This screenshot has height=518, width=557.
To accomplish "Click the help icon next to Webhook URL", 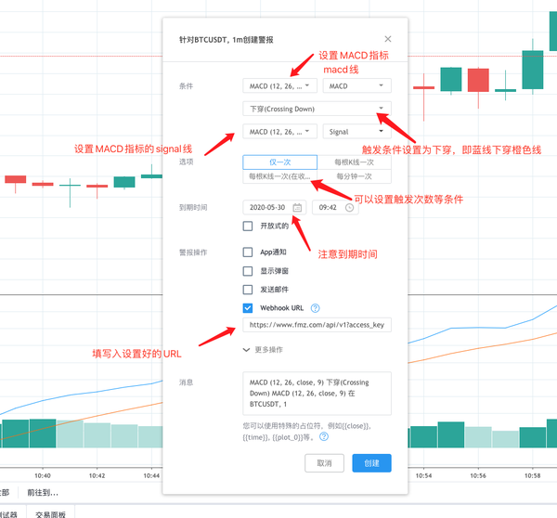I will click(x=316, y=308).
